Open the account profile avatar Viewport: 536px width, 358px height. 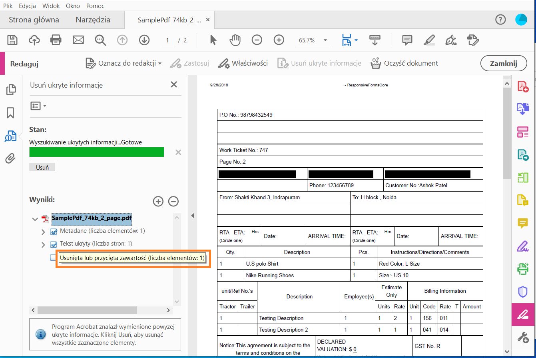click(x=521, y=20)
